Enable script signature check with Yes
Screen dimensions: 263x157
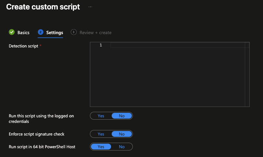point(101,134)
